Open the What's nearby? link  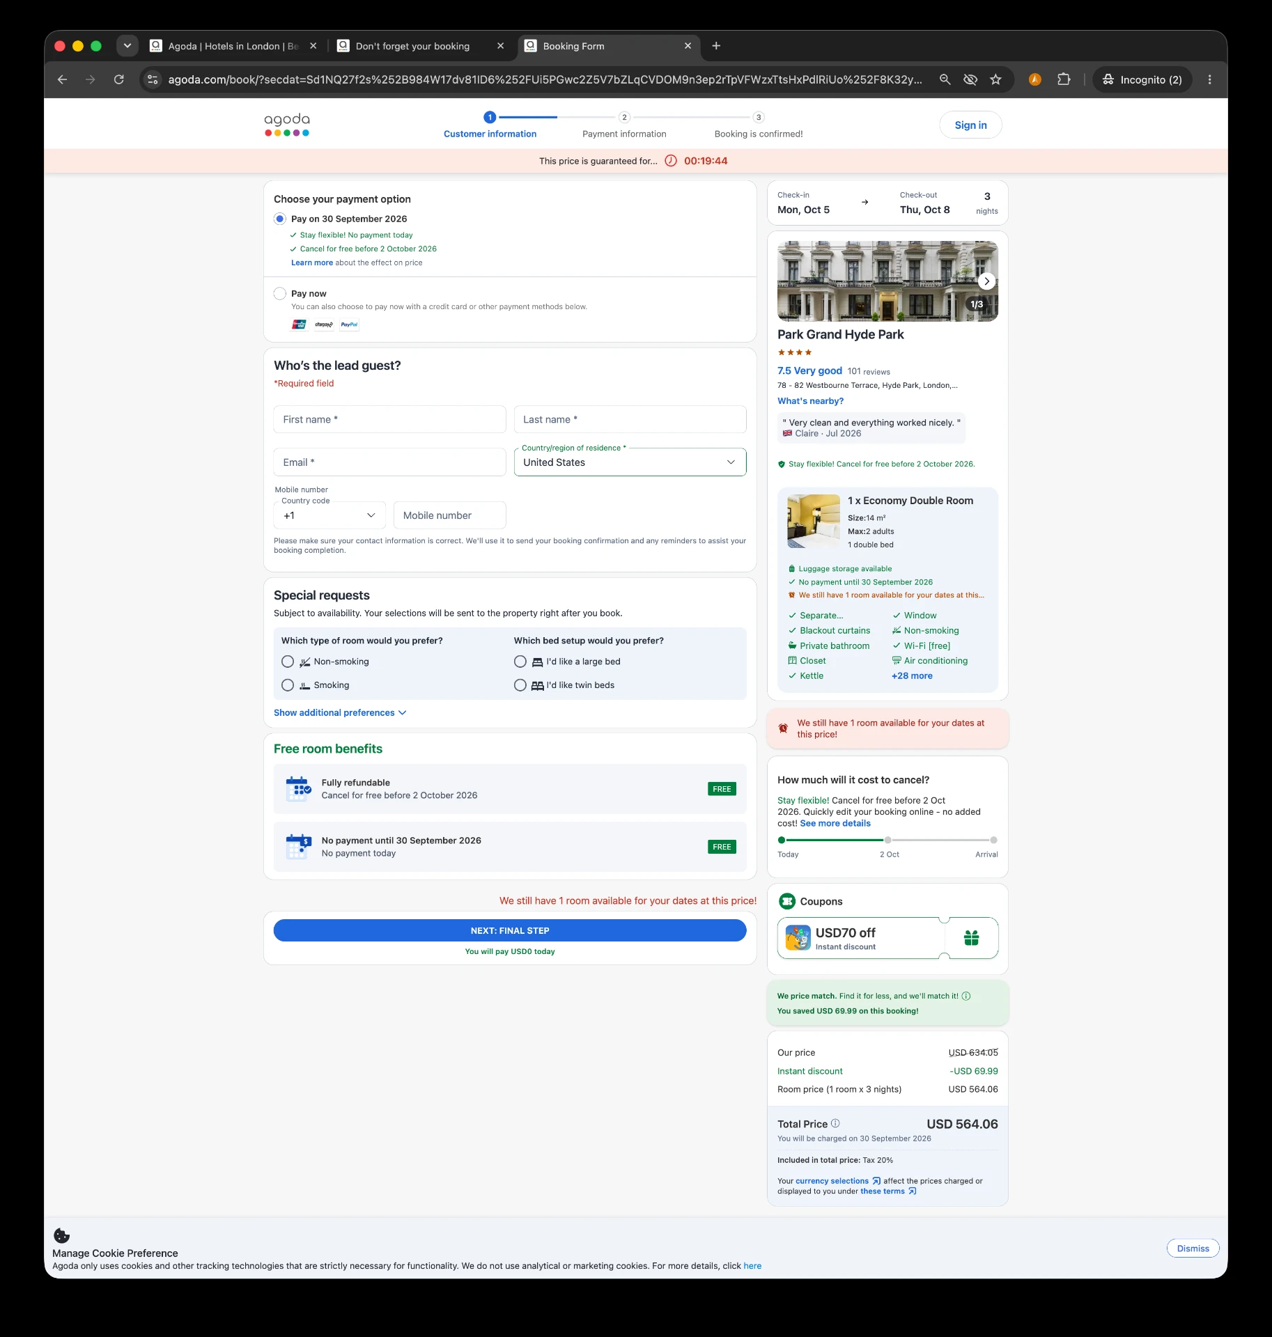coord(810,401)
